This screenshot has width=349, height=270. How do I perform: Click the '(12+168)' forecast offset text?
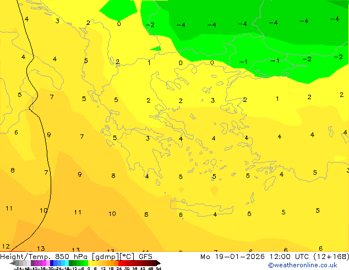click(331, 257)
